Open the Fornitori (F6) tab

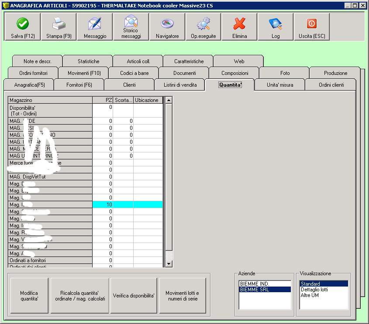pos(79,84)
